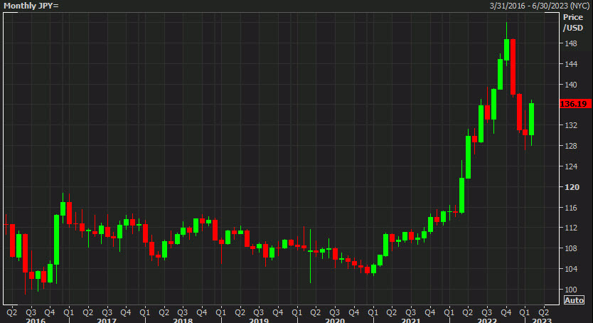Click the 144 price axis label

click(x=571, y=64)
